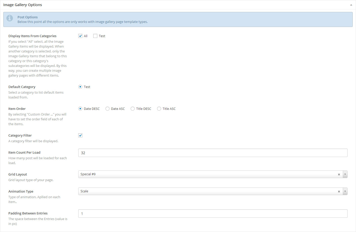The image size is (356, 232).
Task: Click the Padding Between Entries input
Action: tap(213, 214)
